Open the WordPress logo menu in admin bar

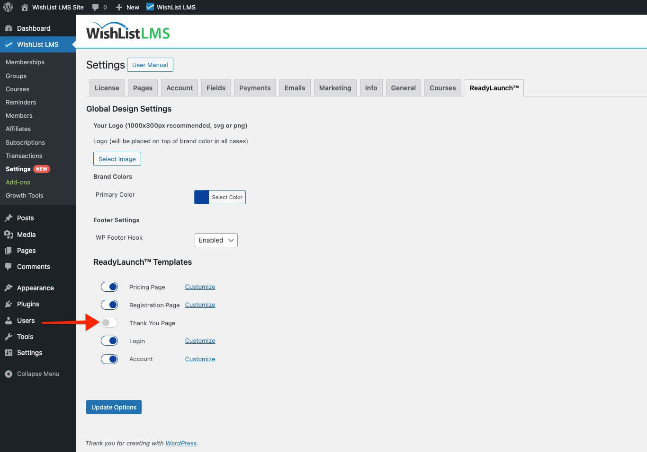point(8,7)
